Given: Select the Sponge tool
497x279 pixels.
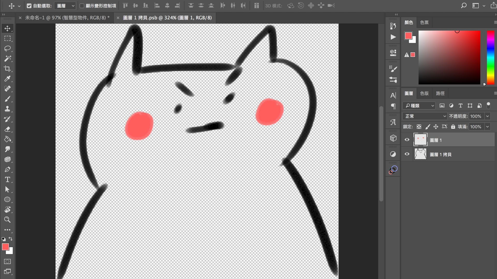Looking at the screenshot, I should coord(7,159).
